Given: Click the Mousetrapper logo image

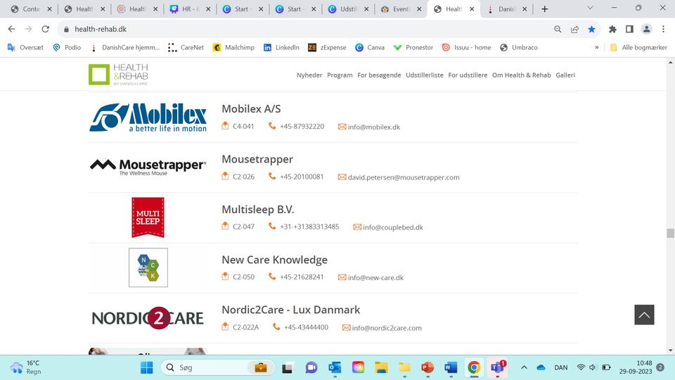Looking at the screenshot, I should 148,167.
